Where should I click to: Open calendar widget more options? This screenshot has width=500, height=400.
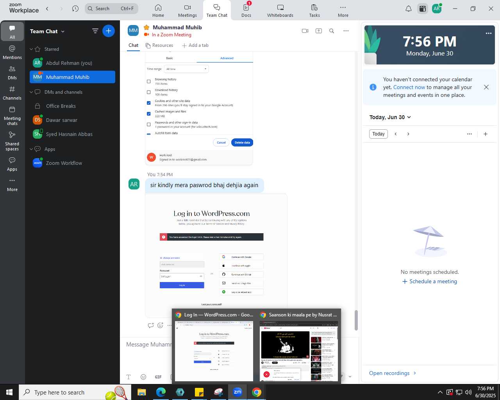[x=470, y=134]
